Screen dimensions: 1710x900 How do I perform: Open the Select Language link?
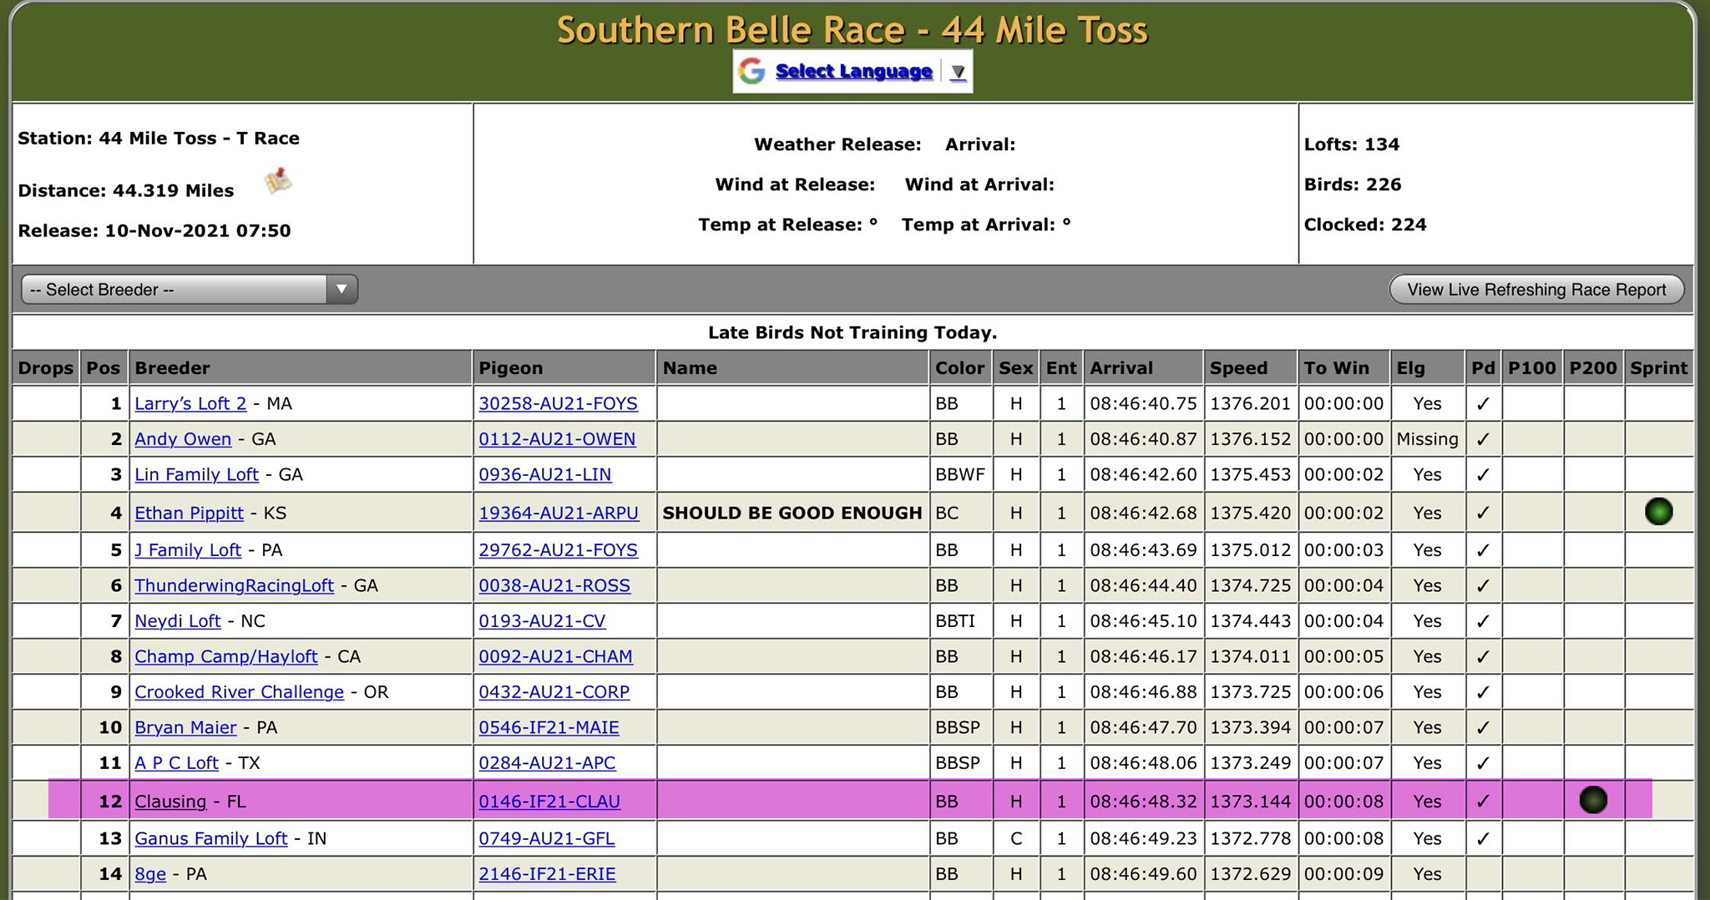pyautogui.click(x=853, y=71)
